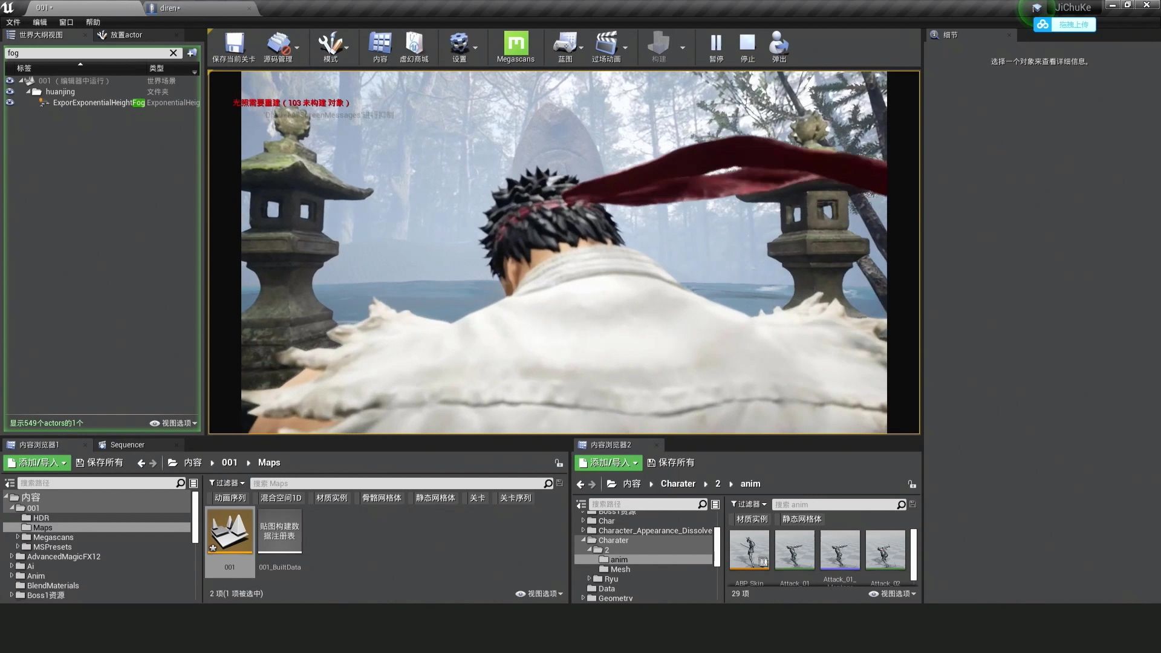Open 添加/导入 dropdown in Content Browser 1
This screenshot has width=1161, height=653.
pos(37,463)
